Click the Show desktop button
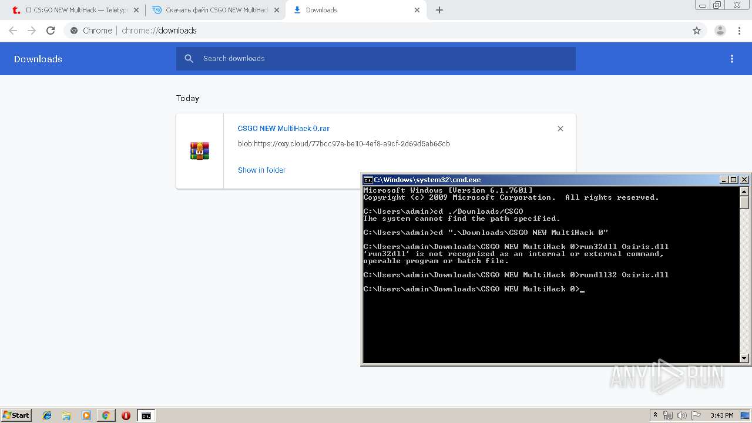This screenshot has height=423, width=752. pos(745,415)
